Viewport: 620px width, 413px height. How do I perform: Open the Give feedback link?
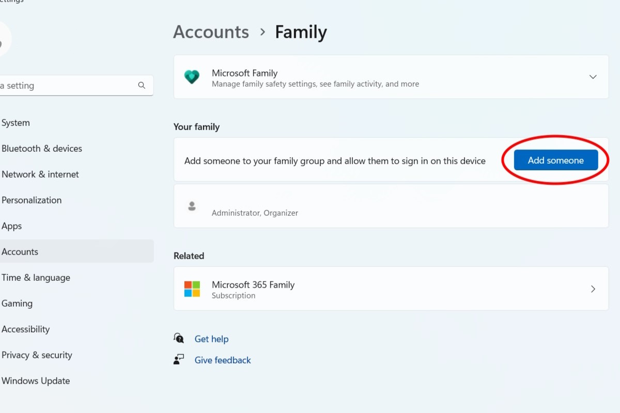[223, 360]
